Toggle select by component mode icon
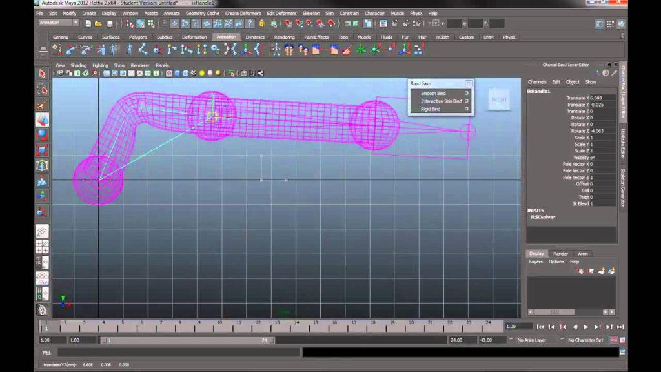The width and height of the screenshot is (661, 372). tap(151, 24)
